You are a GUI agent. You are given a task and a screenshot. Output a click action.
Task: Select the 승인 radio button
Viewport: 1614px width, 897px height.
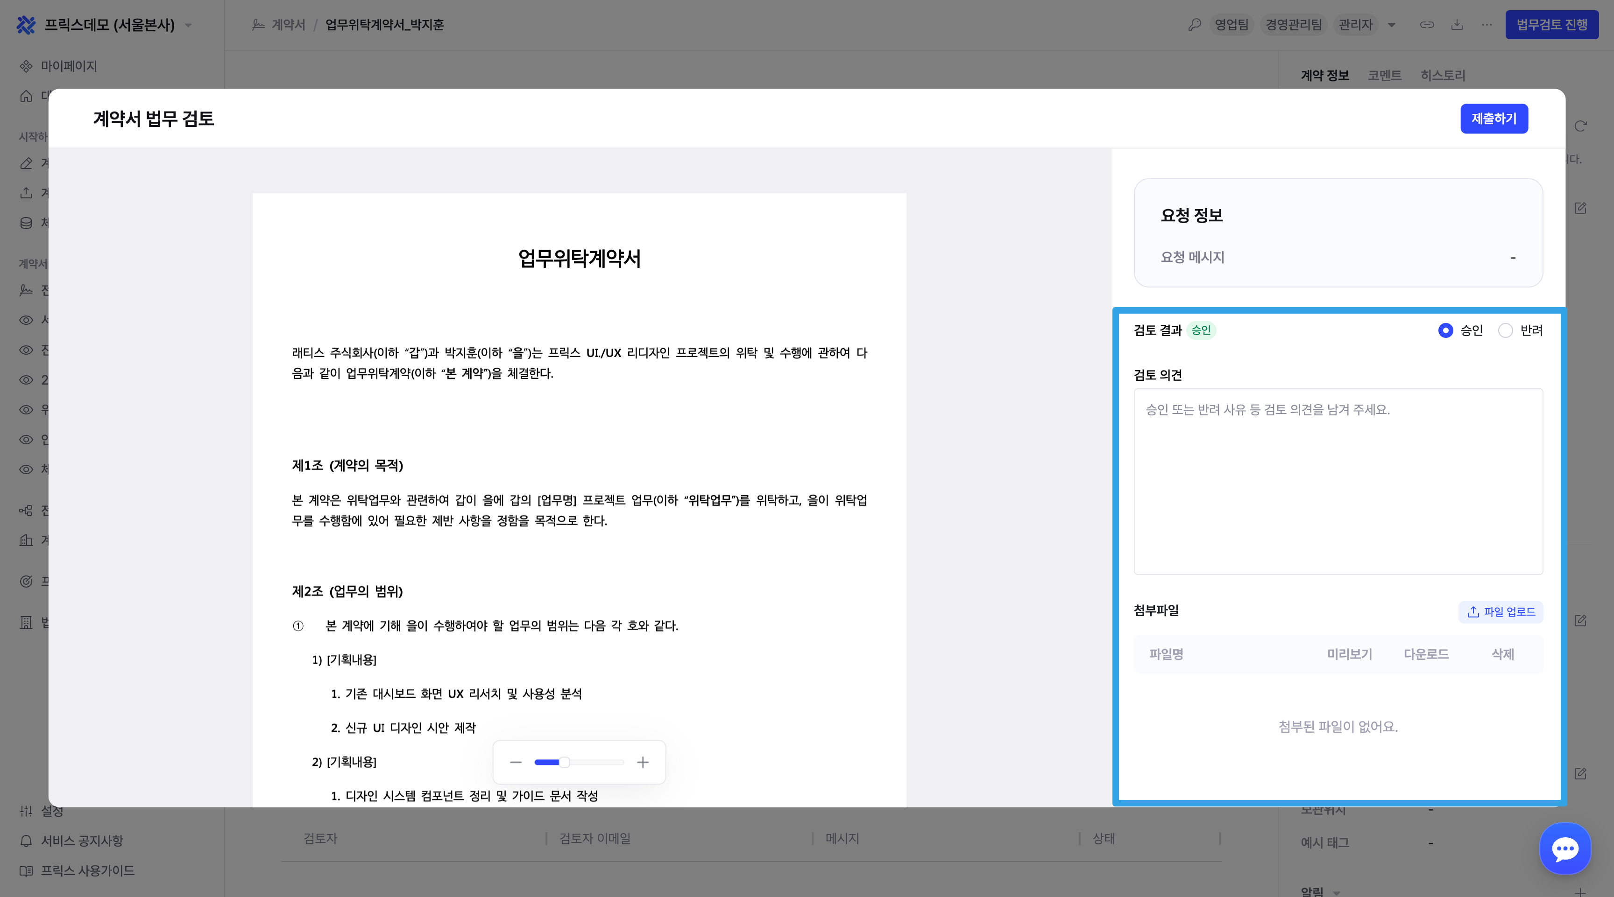click(1445, 330)
